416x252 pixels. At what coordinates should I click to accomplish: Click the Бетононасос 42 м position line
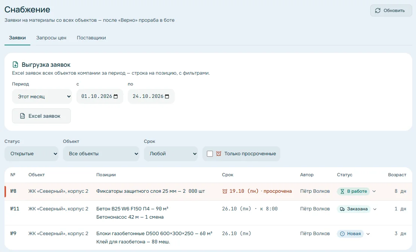(130, 217)
